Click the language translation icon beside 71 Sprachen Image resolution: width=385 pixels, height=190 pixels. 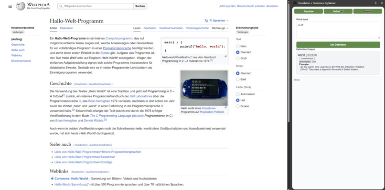tap(206, 21)
